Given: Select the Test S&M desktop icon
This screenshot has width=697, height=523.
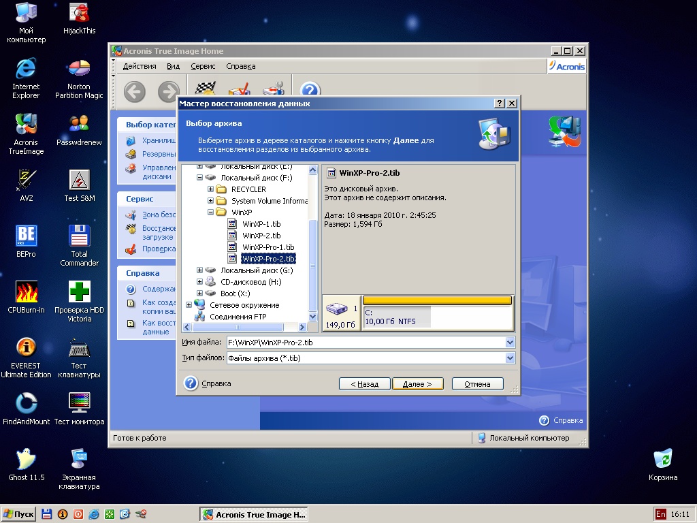Looking at the screenshot, I should 79,185.
